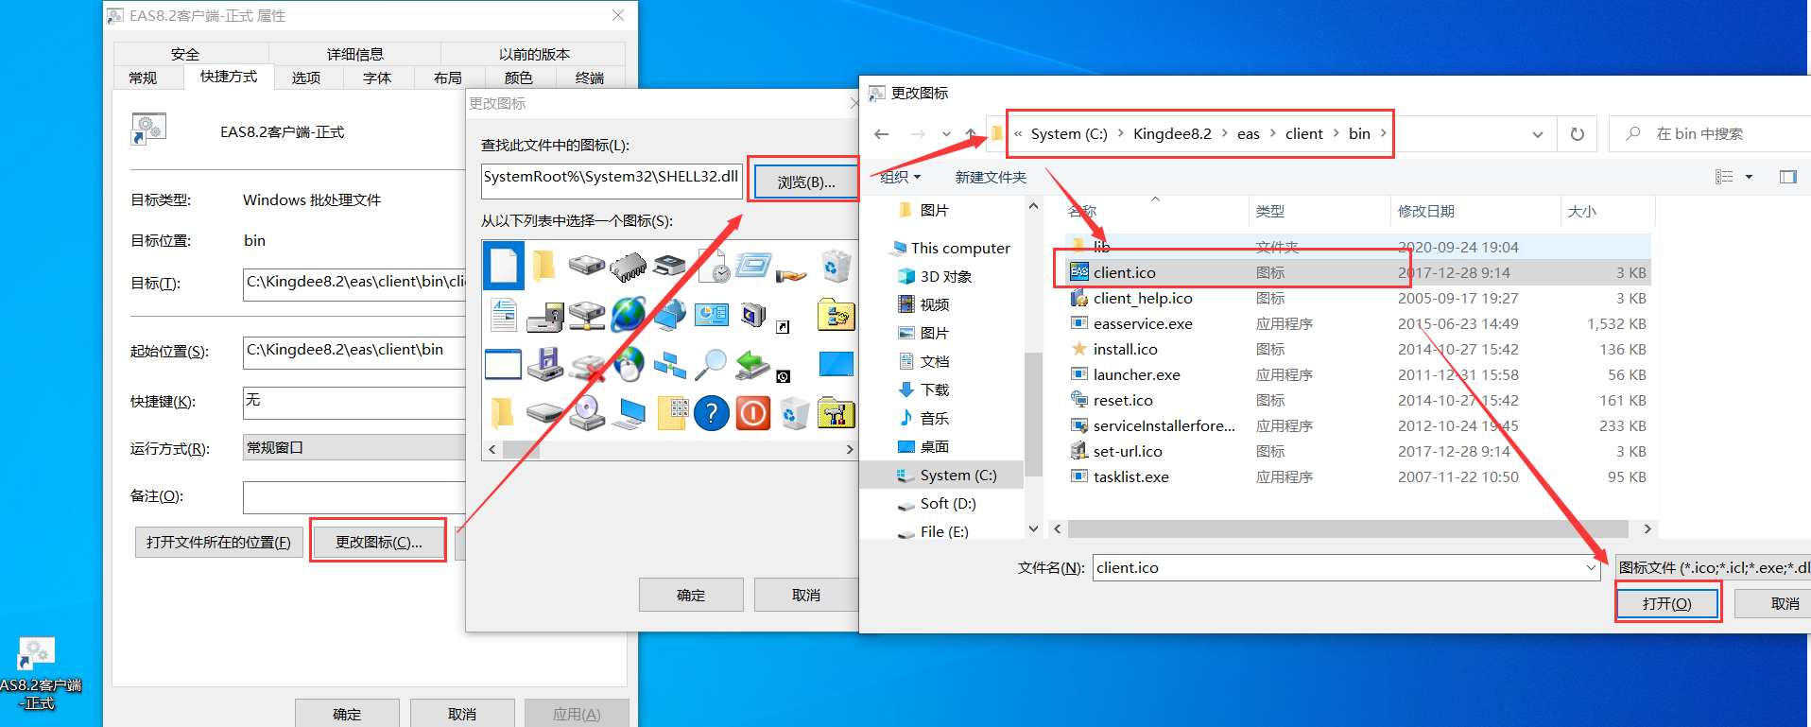Screen dimensions: 1811x727
Task: Open the 组织 dropdown menu
Action: (900, 177)
